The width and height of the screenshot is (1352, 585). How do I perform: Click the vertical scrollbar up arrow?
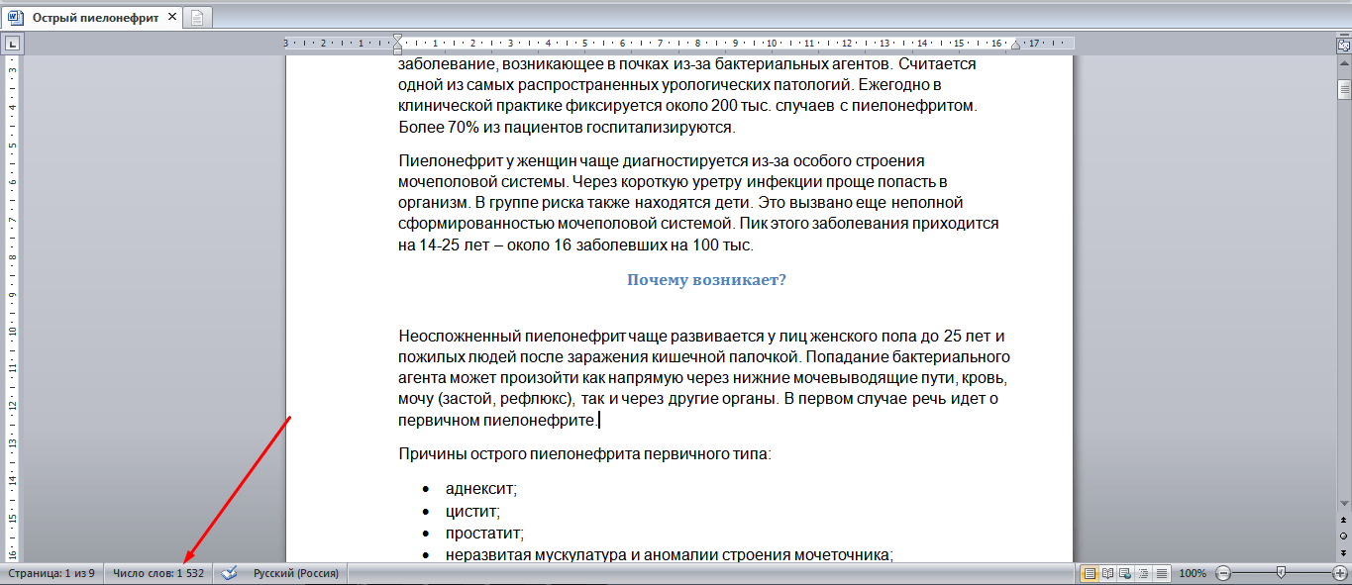tap(1343, 65)
